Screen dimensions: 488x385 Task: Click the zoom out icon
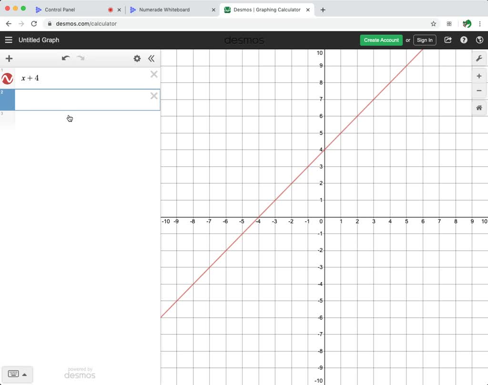tap(478, 91)
